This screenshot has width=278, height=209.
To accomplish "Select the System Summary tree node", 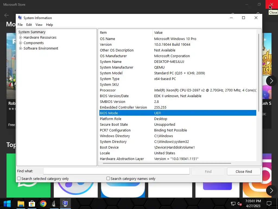I will point(32,32).
